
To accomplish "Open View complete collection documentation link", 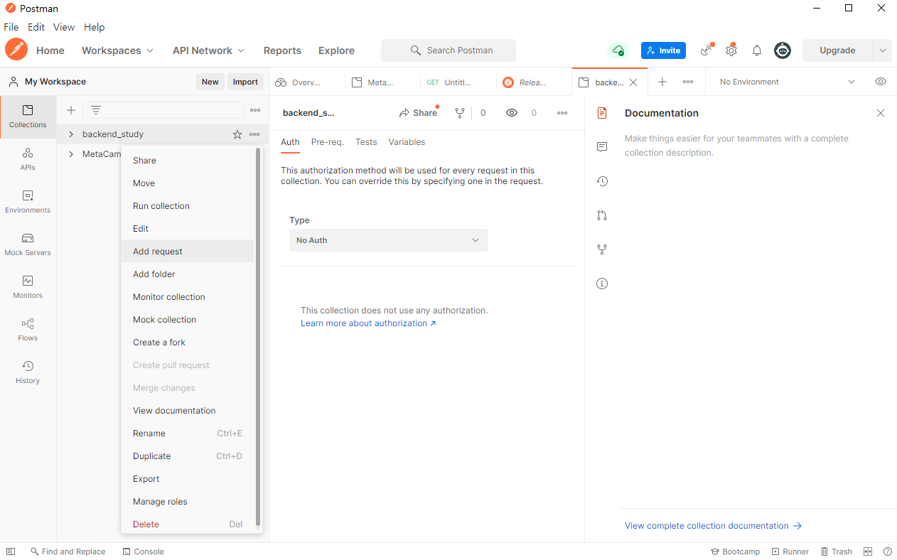I will point(713,526).
